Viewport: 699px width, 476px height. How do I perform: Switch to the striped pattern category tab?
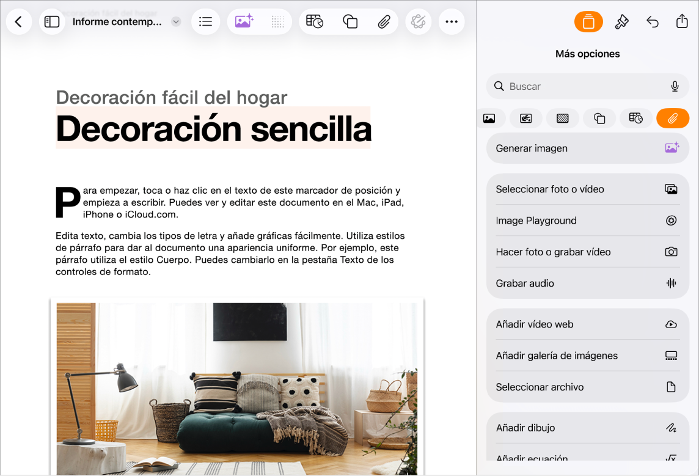pos(563,119)
